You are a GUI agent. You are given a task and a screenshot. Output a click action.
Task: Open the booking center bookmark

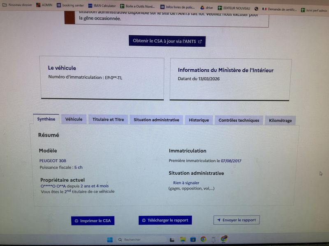click(x=70, y=5)
